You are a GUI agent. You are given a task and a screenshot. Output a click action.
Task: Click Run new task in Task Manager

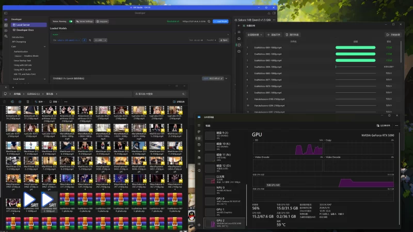coord(384,126)
